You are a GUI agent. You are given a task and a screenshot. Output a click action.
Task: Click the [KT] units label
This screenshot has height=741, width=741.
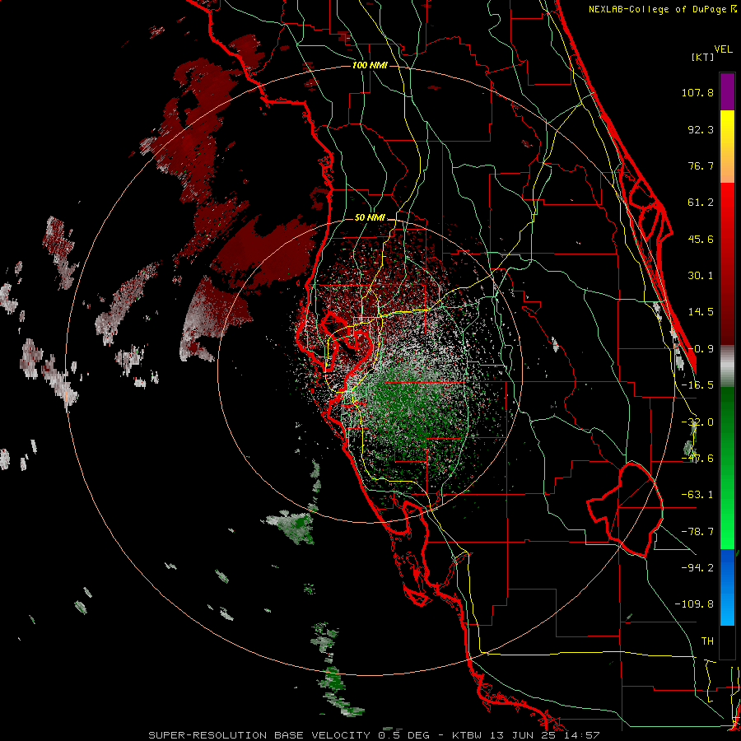(703, 57)
